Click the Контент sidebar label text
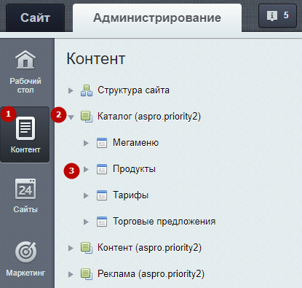The image size is (302, 288). [x=25, y=149]
